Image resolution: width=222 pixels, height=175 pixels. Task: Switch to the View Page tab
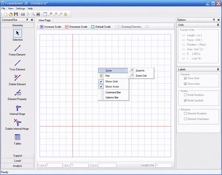pos(45,20)
